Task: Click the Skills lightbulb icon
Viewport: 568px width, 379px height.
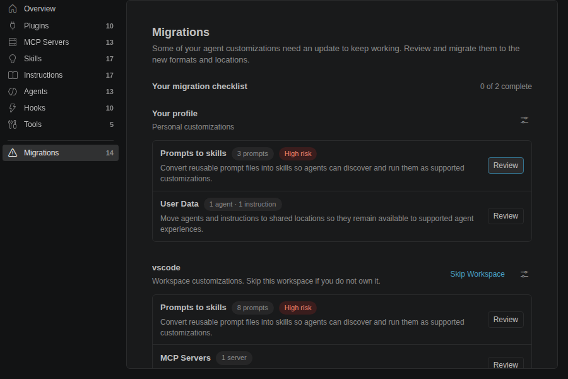Action: pos(13,59)
